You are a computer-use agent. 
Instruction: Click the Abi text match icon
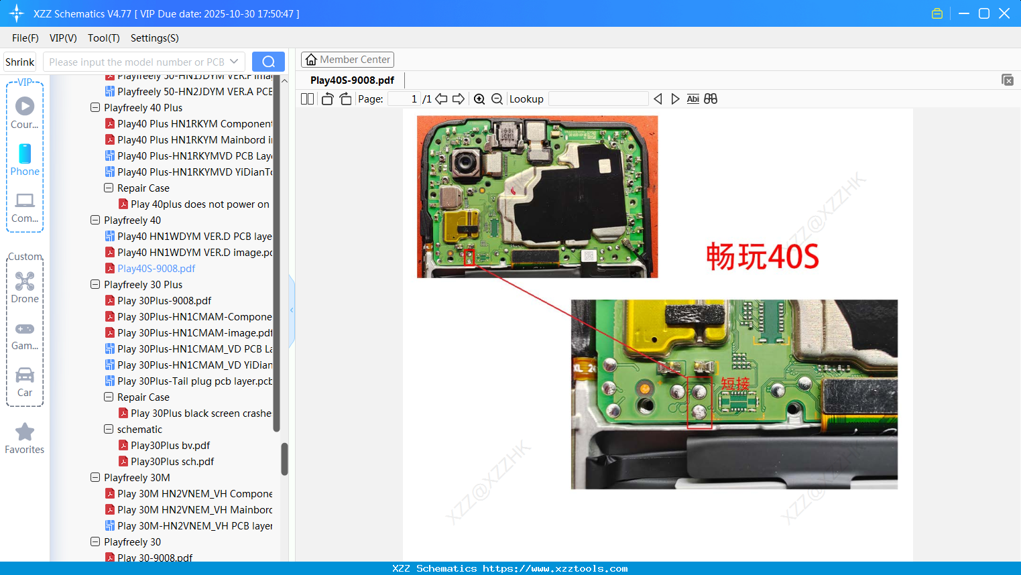click(693, 99)
